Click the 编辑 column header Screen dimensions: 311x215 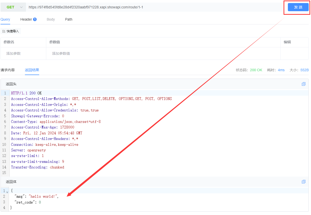click(287, 42)
